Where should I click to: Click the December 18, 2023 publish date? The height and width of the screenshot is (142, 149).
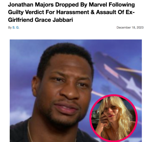(130, 27)
